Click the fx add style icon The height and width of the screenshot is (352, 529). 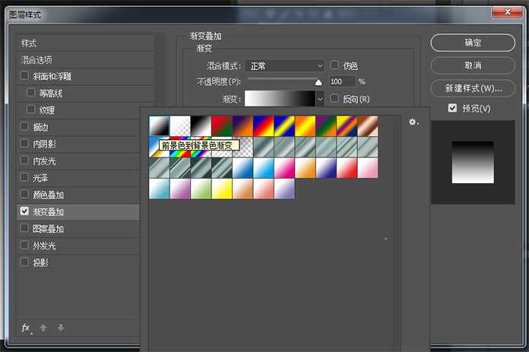(x=26, y=328)
